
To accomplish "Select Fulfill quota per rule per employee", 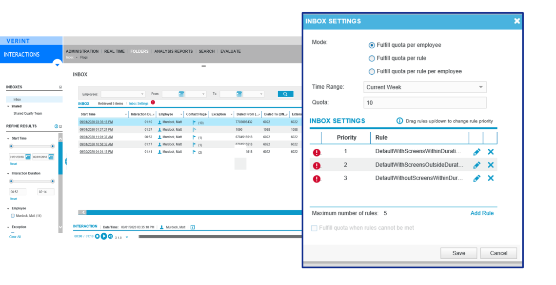I will point(372,71).
